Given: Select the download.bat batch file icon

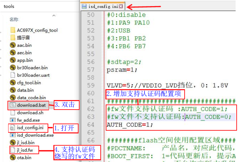Looking at the screenshot, I should [13, 105].
